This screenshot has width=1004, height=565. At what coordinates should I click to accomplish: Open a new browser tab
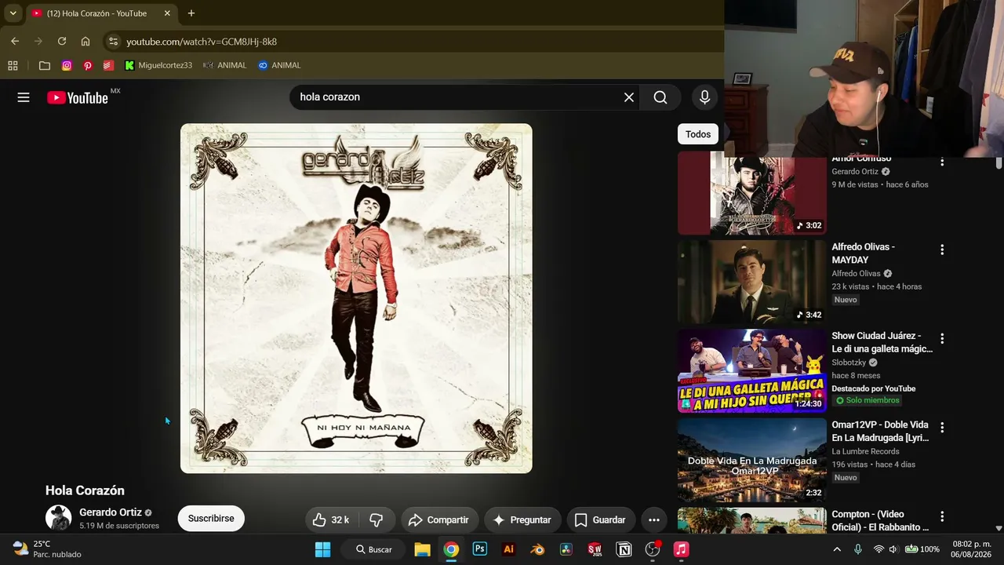coord(191,13)
